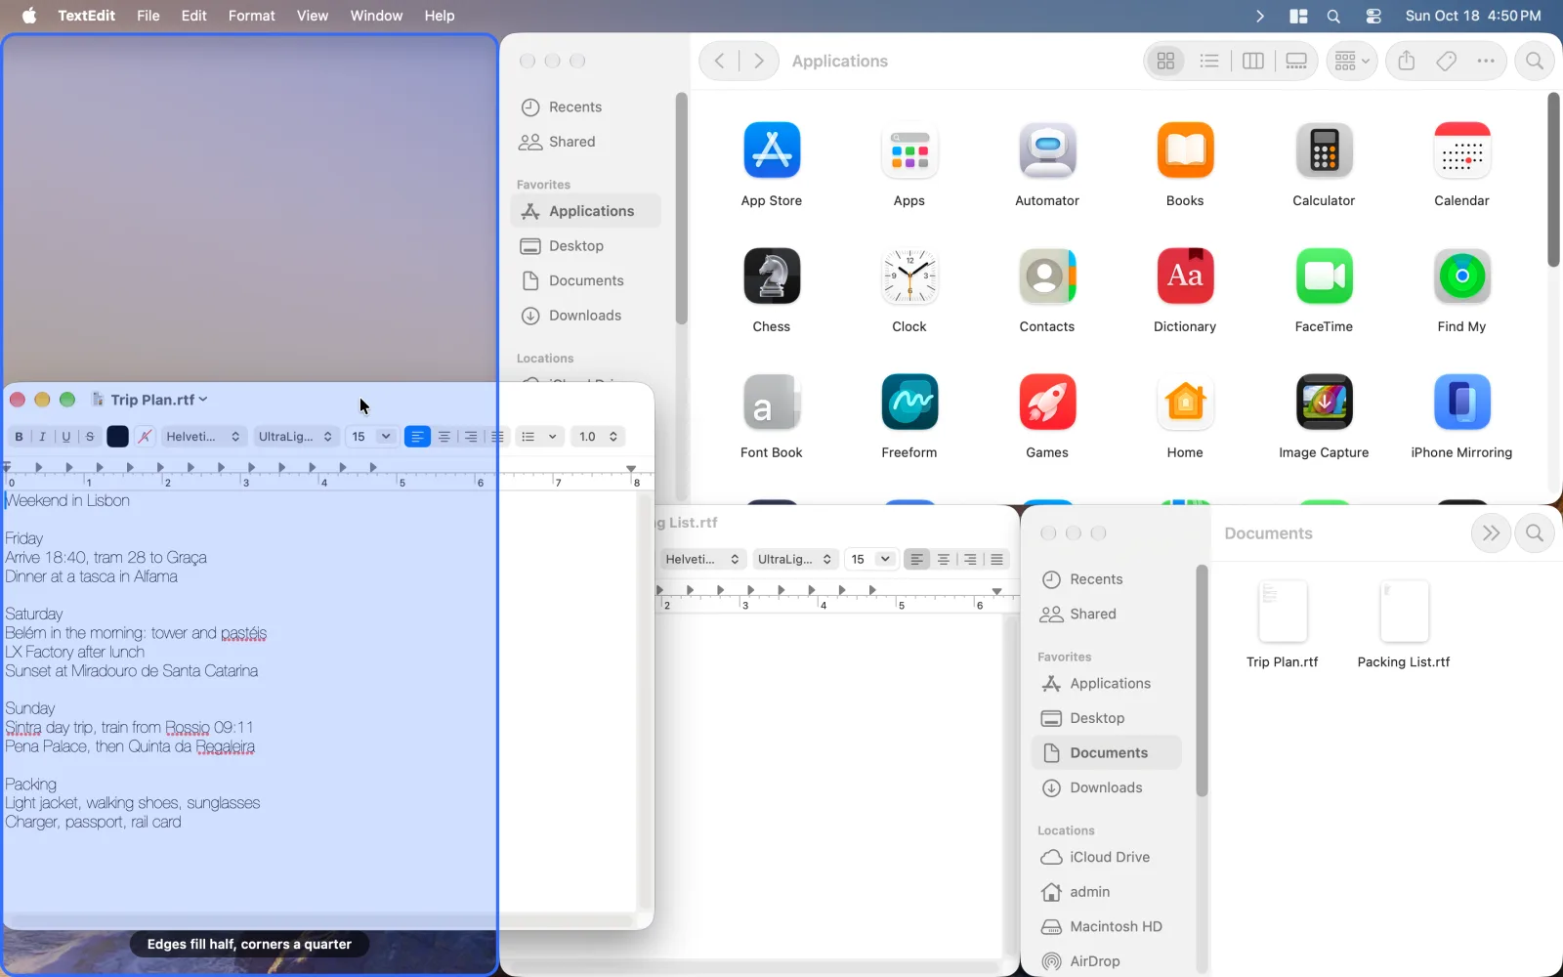Open the Format menu

[251, 16]
